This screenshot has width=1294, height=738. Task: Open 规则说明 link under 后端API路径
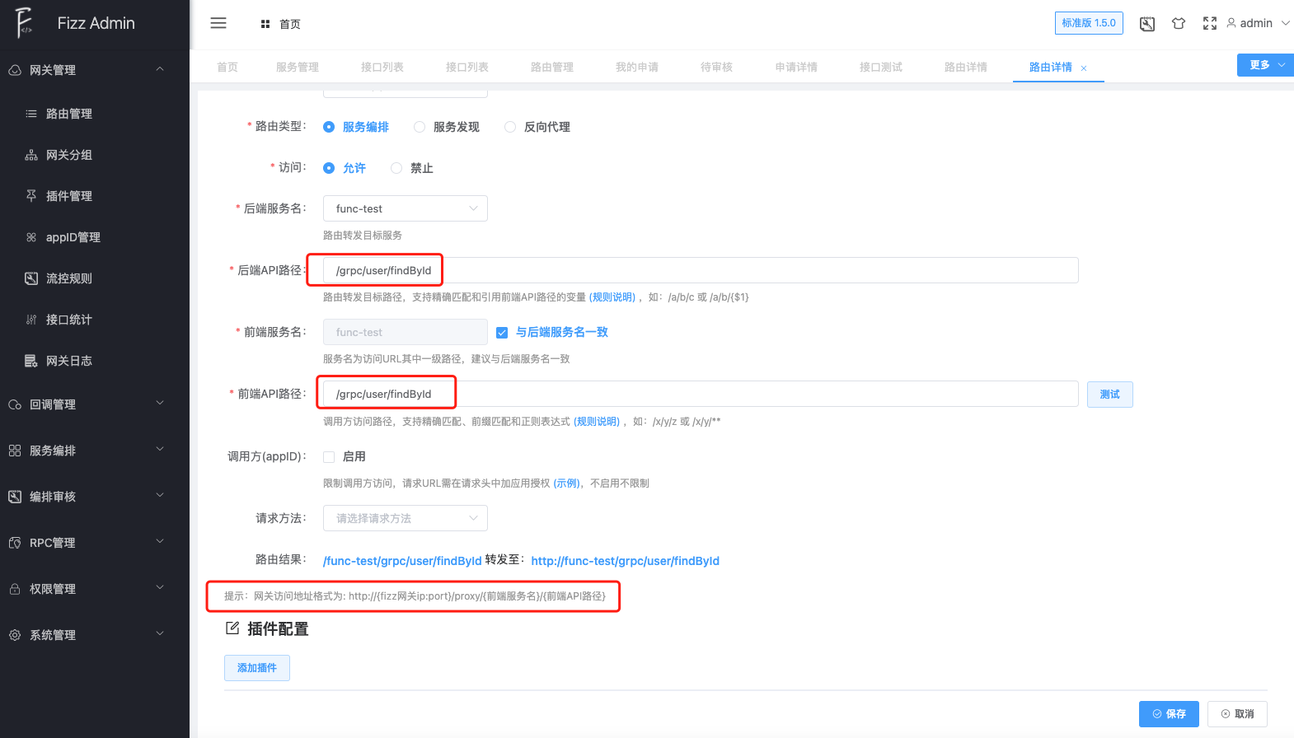(612, 297)
